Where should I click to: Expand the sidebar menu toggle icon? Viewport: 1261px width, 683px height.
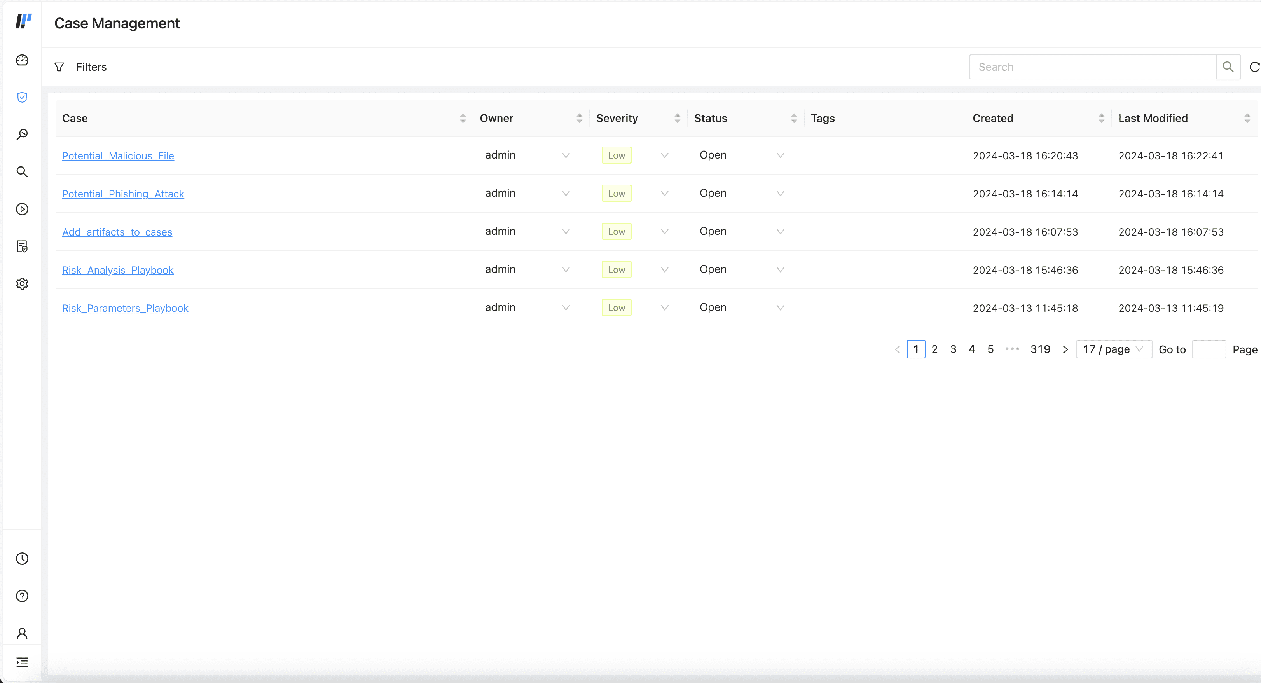[x=22, y=662]
